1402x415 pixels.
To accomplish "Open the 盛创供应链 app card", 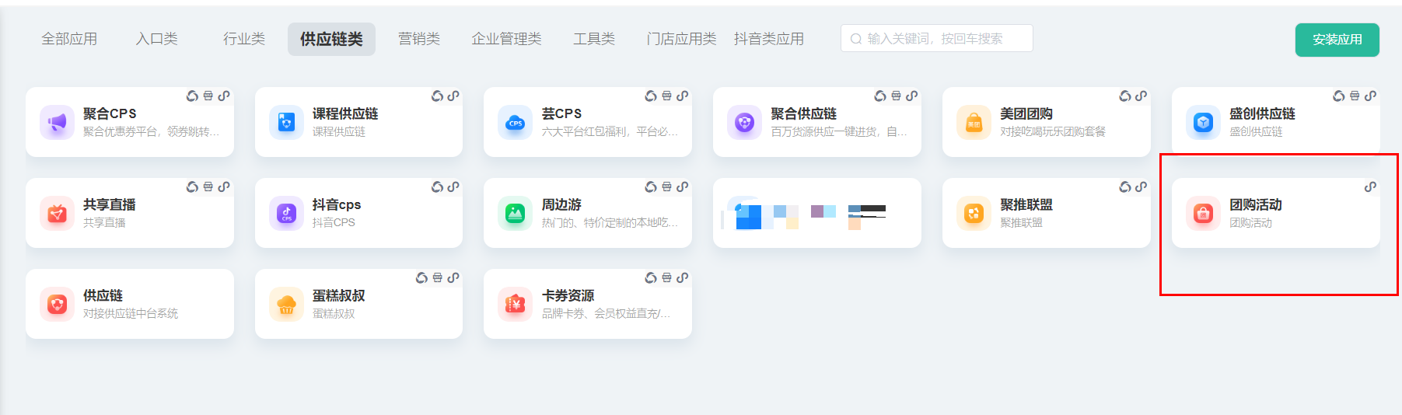I will [1276, 122].
